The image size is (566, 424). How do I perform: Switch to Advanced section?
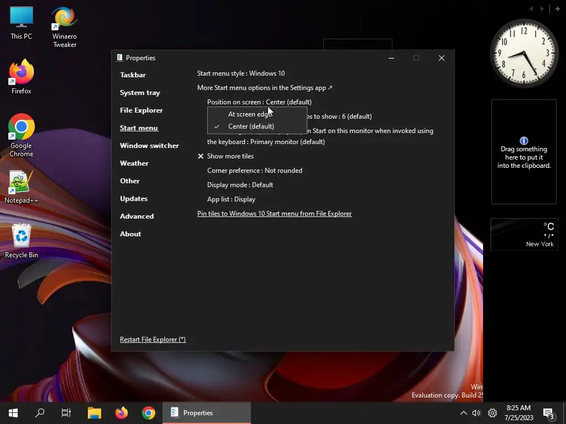click(x=137, y=216)
